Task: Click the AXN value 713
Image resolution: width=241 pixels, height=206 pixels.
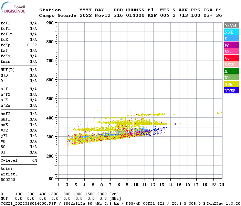Action: [x=183, y=15]
